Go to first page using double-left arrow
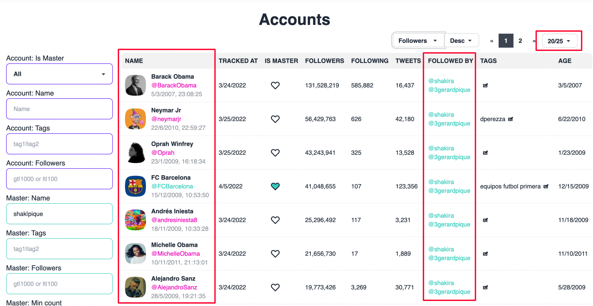The width and height of the screenshot is (593, 306). [492, 41]
